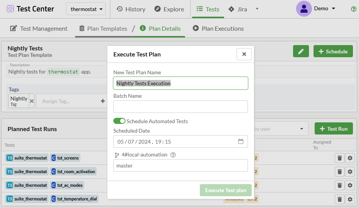Delete the tst_screens test run
The width and height of the screenshot is (359, 208).
[339, 158]
